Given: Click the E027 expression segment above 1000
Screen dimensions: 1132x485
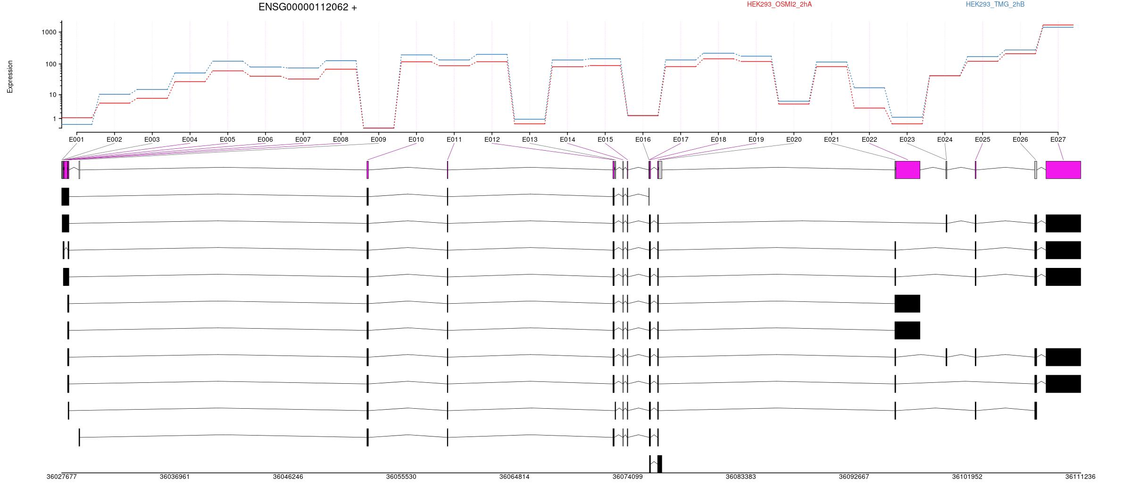Looking at the screenshot, I should tap(1058, 25).
